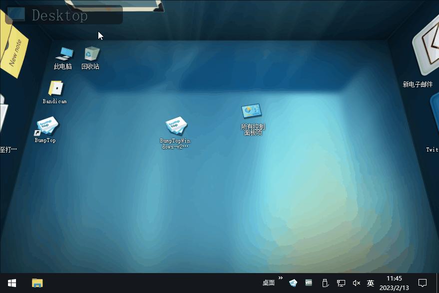Click the VMware system tray icon
The height and width of the screenshot is (293, 439).
[x=308, y=283]
